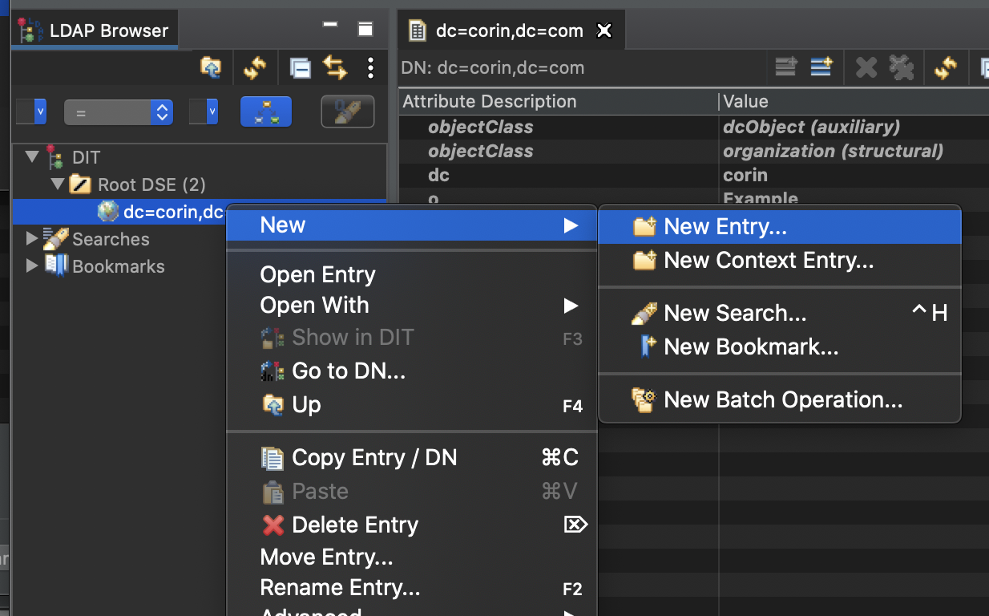Open the three-dot view menu in LDAP Browser
The image size is (989, 616).
click(370, 68)
